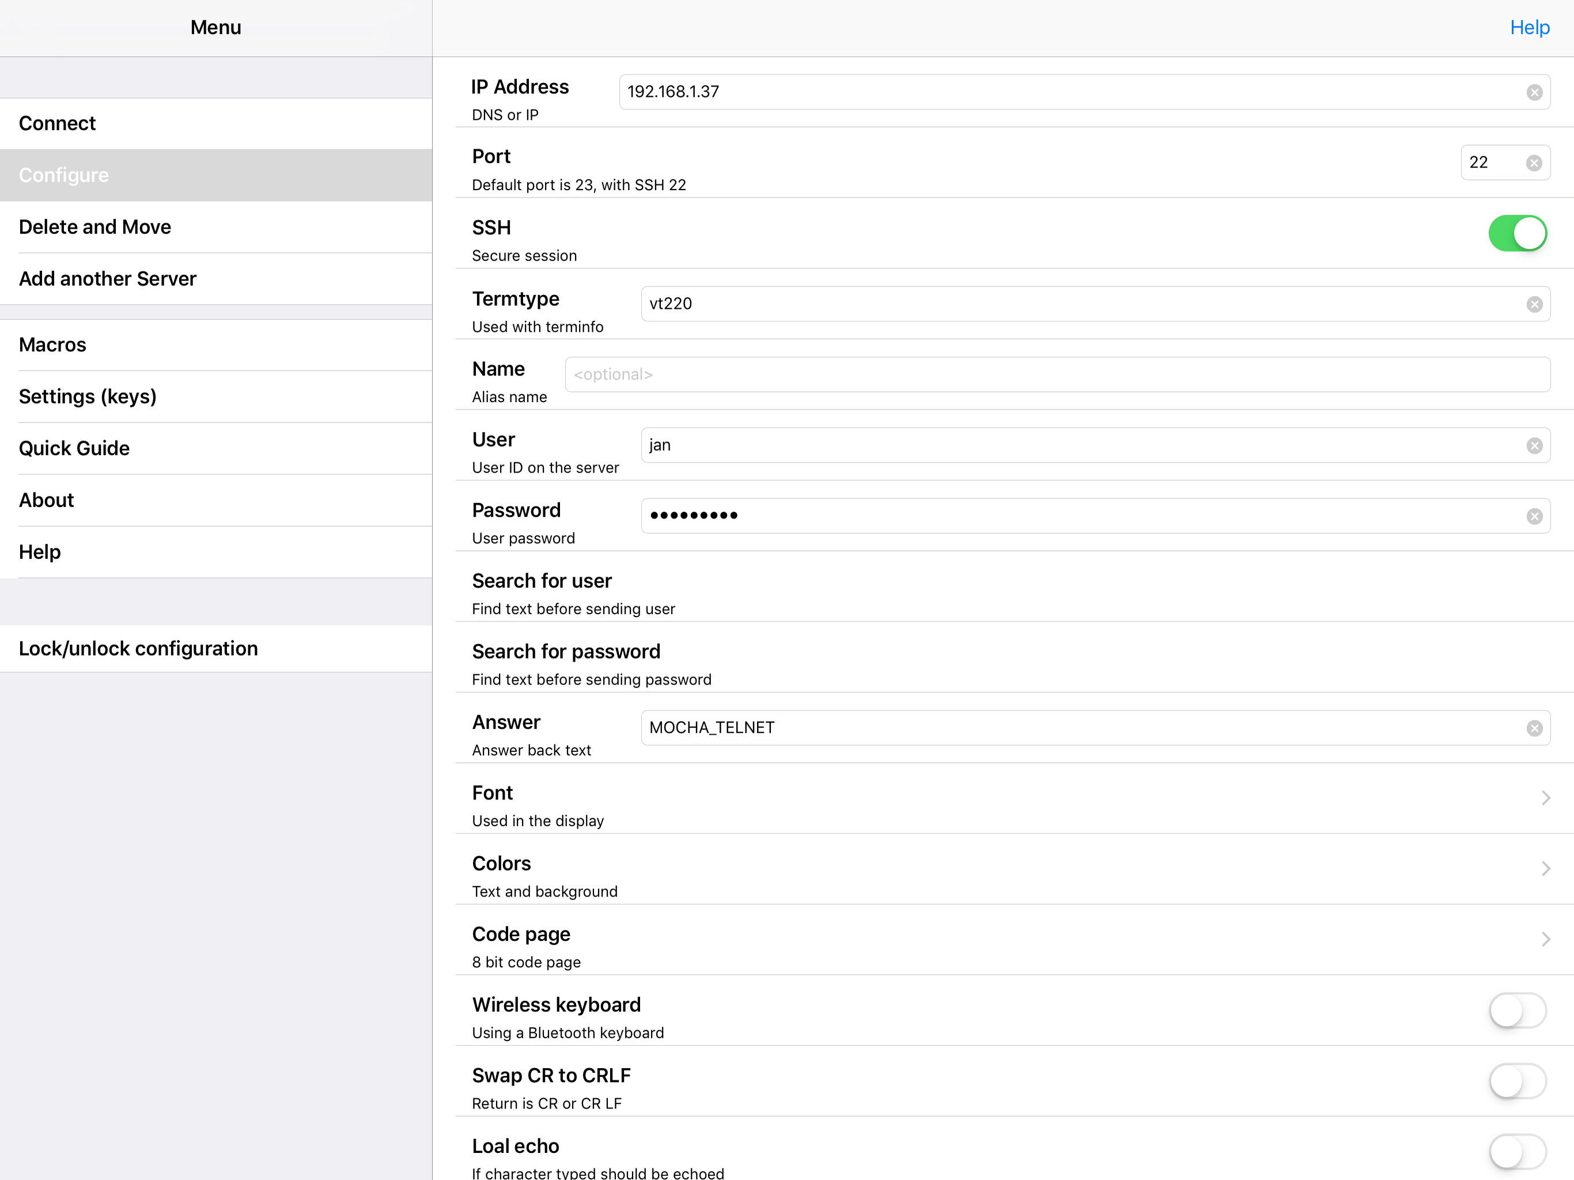Image resolution: width=1574 pixels, height=1180 pixels.
Task: Clear the Password field
Action: click(1534, 517)
